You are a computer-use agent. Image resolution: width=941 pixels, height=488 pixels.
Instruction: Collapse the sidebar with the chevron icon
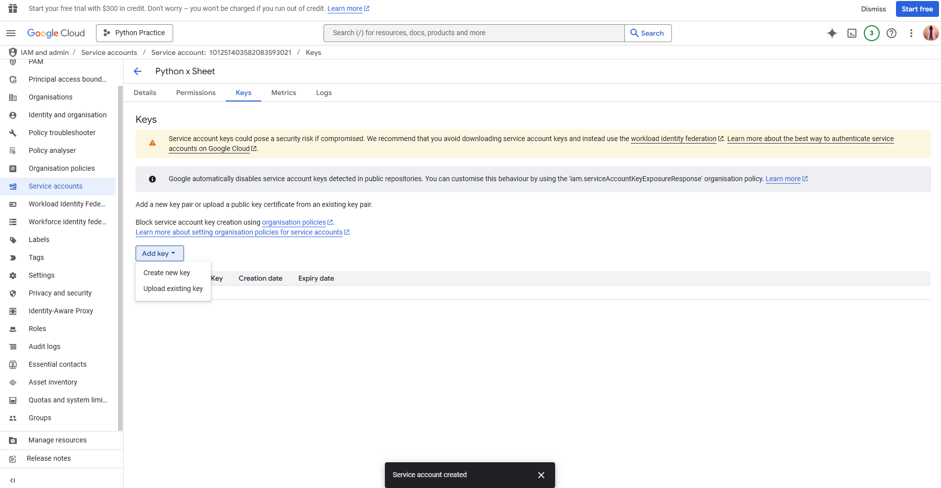tap(13, 480)
